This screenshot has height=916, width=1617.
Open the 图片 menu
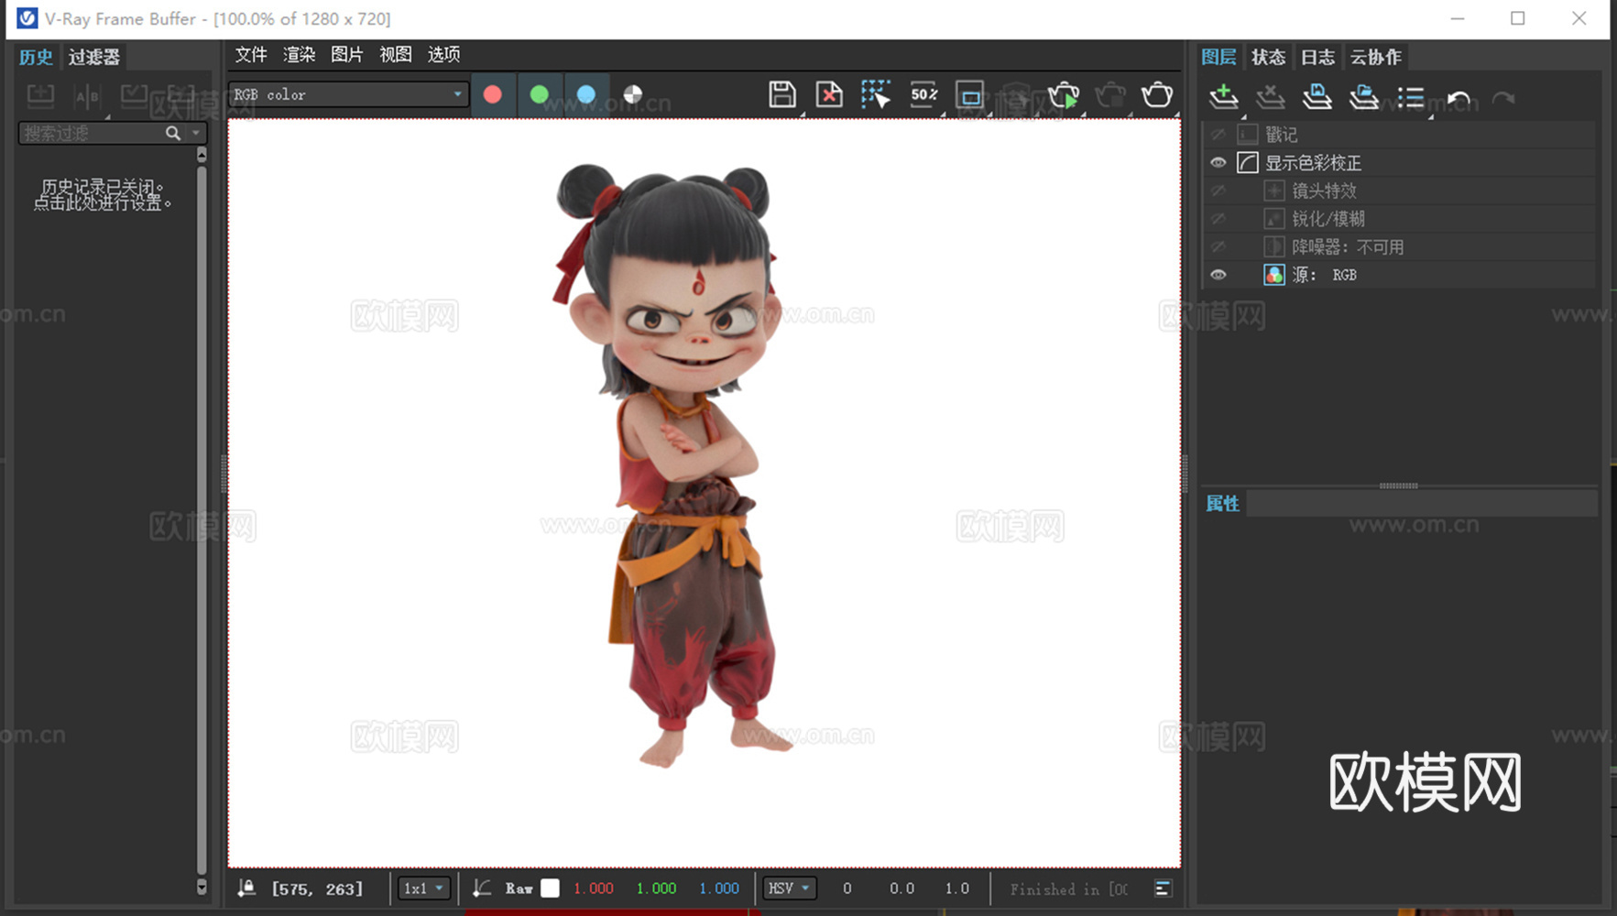(346, 55)
